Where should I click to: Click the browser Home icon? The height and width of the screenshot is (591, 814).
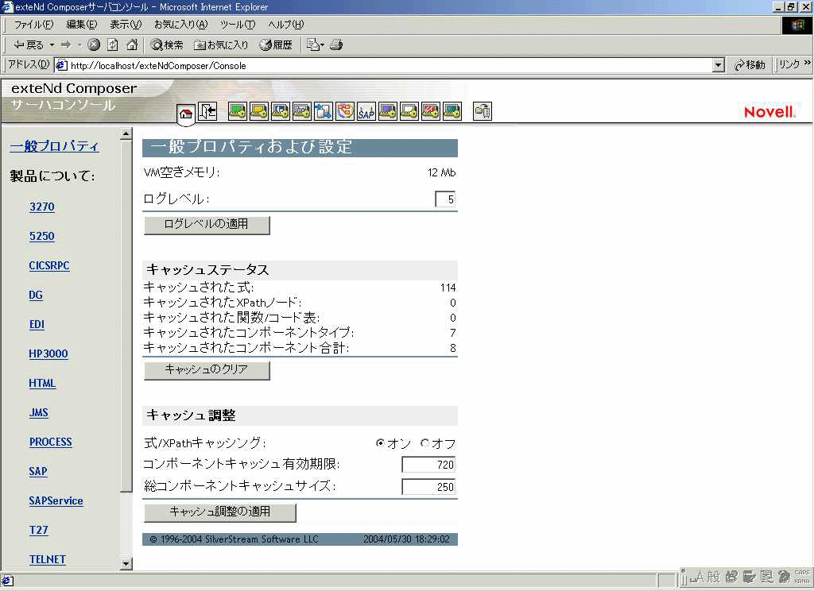[132, 45]
